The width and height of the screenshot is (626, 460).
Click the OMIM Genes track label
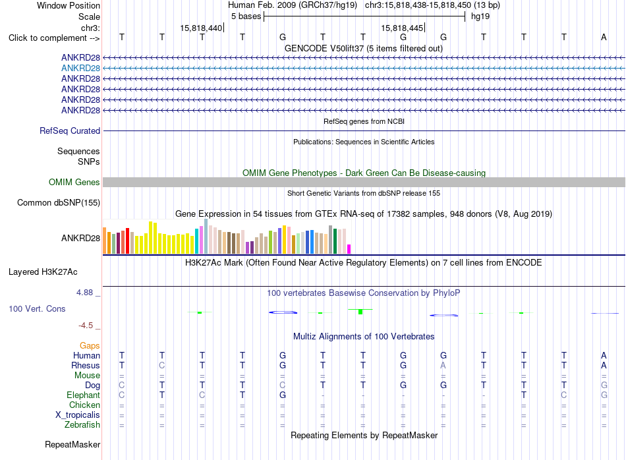pyautogui.click(x=74, y=182)
